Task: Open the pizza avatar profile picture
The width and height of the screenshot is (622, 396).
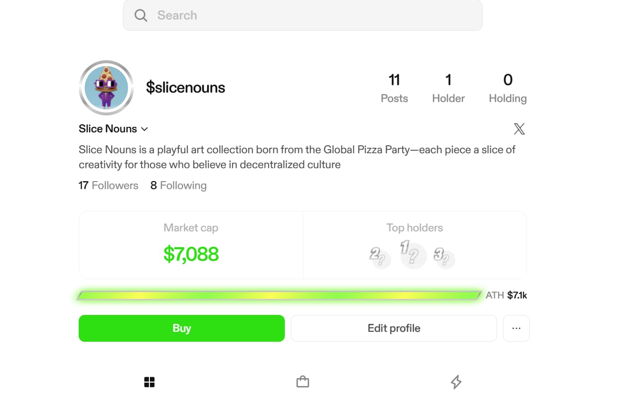Action: (x=106, y=88)
